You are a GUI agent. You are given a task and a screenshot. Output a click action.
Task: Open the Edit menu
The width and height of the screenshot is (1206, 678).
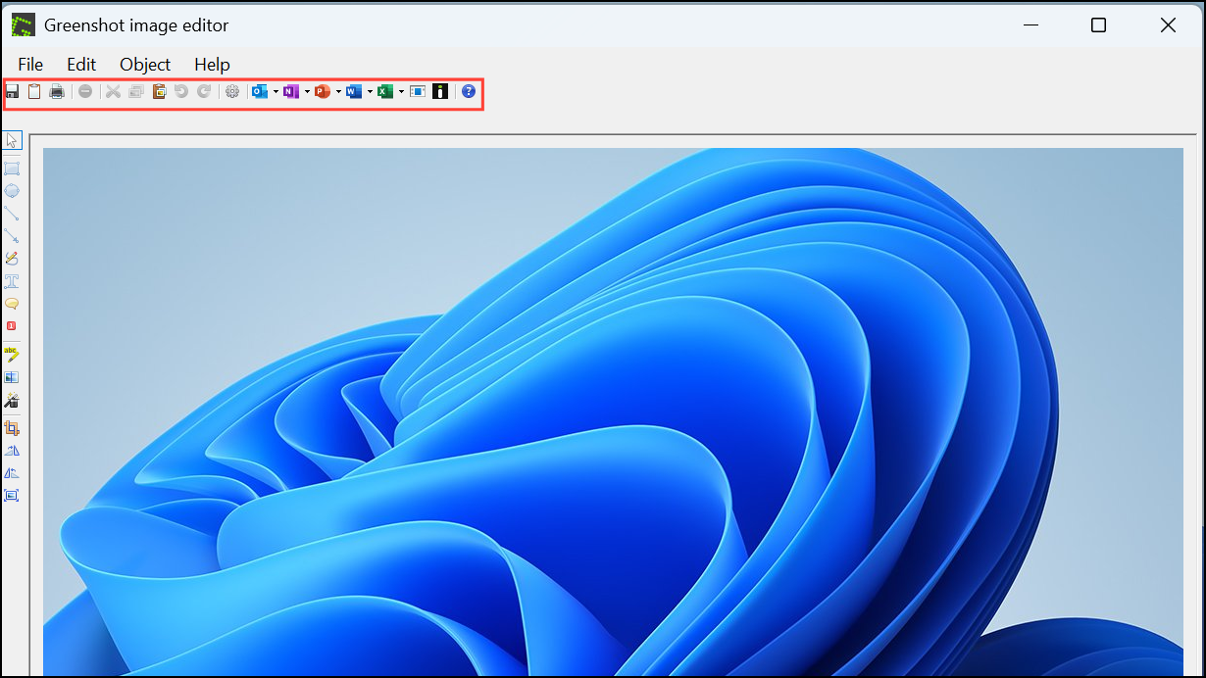coord(81,64)
